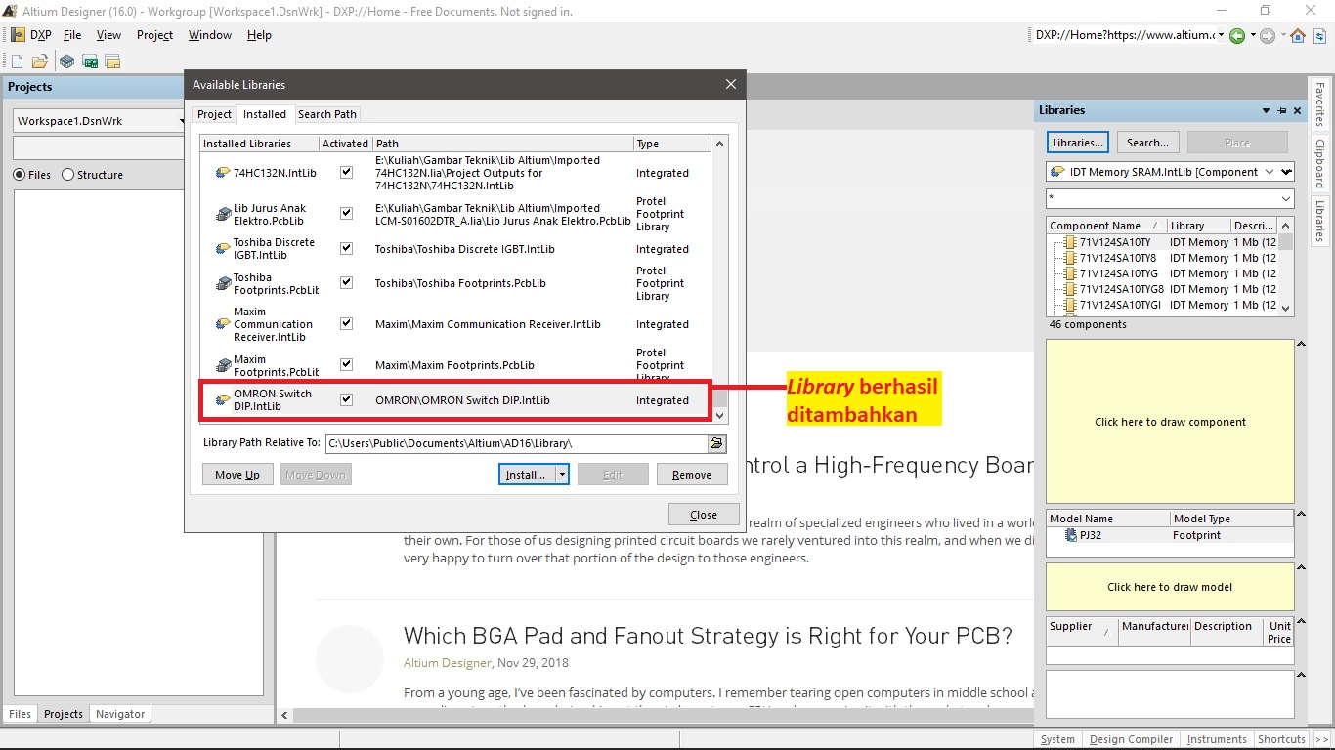Viewport: 1335px width, 750px height.
Task: Click the Search... button in Libraries panel
Action: coord(1148,143)
